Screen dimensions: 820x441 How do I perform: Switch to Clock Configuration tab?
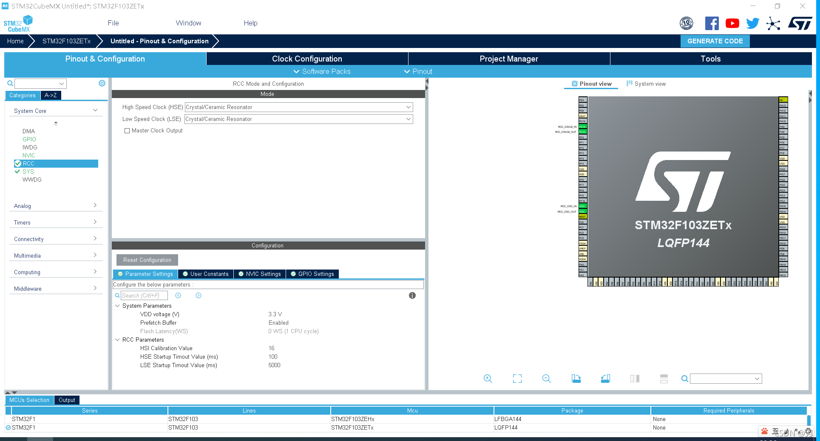pos(307,59)
